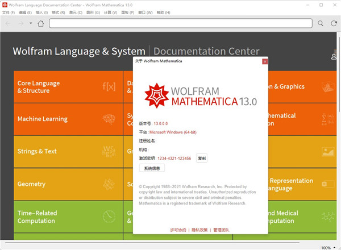This screenshot has width=341, height=250.
Task: Open the 隐私政策 link
Action: coord(200,230)
